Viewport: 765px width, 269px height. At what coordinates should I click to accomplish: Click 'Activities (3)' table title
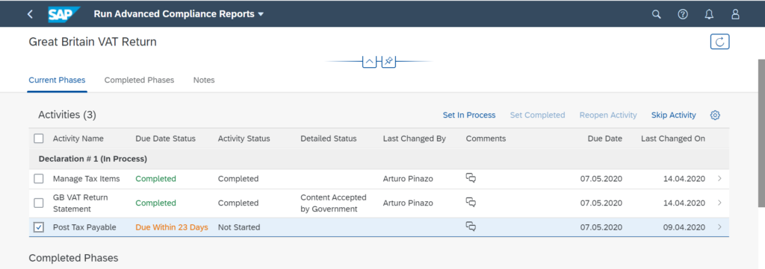point(67,115)
